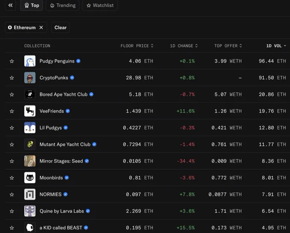Switch to the Watchlist tab

point(100,6)
